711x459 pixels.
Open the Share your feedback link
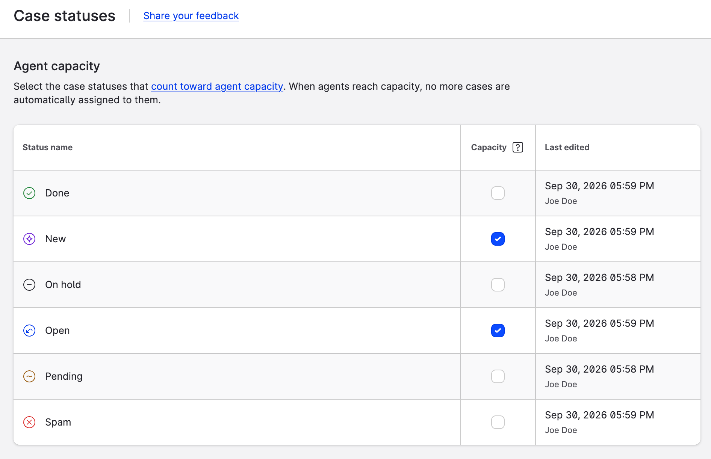coord(191,16)
